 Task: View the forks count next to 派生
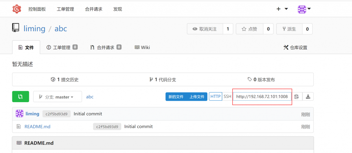[307, 29]
